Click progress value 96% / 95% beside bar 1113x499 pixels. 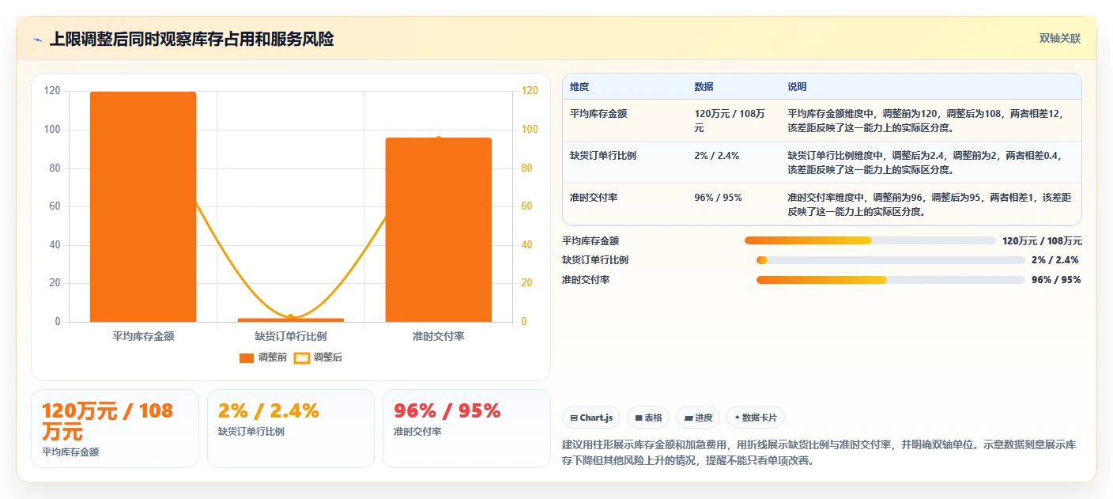coord(1056,280)
